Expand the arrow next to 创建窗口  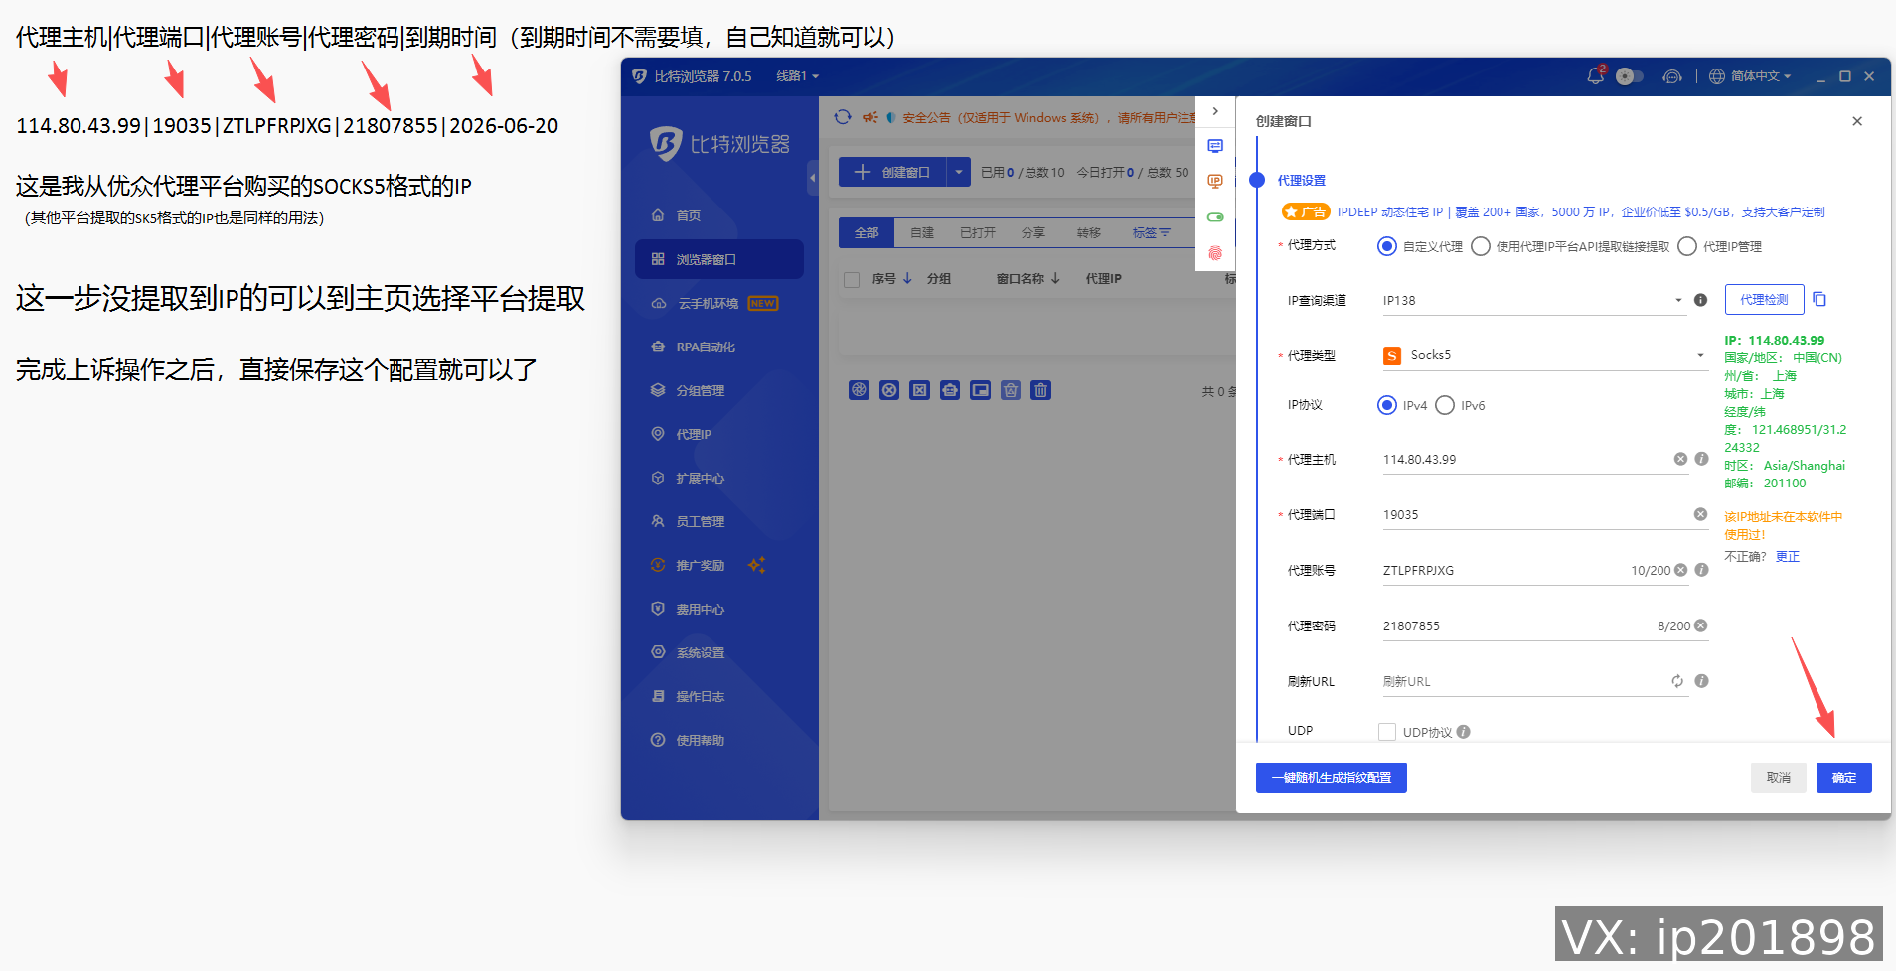click(959, 172)
